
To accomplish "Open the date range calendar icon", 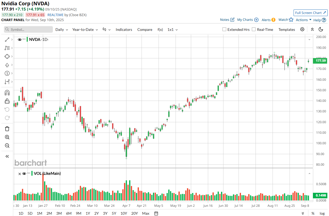I will tap(156, 213).
